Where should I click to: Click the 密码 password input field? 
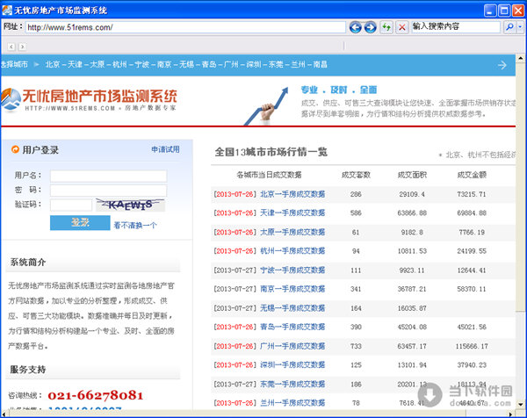108,190
